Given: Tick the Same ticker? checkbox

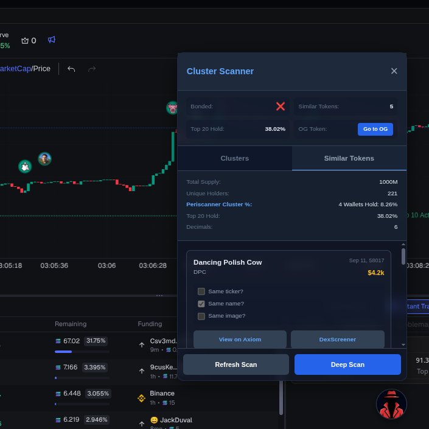Looking at the screenshot, I should 201,291.
